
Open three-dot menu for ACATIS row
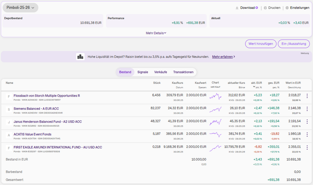[x=307, y=135]
